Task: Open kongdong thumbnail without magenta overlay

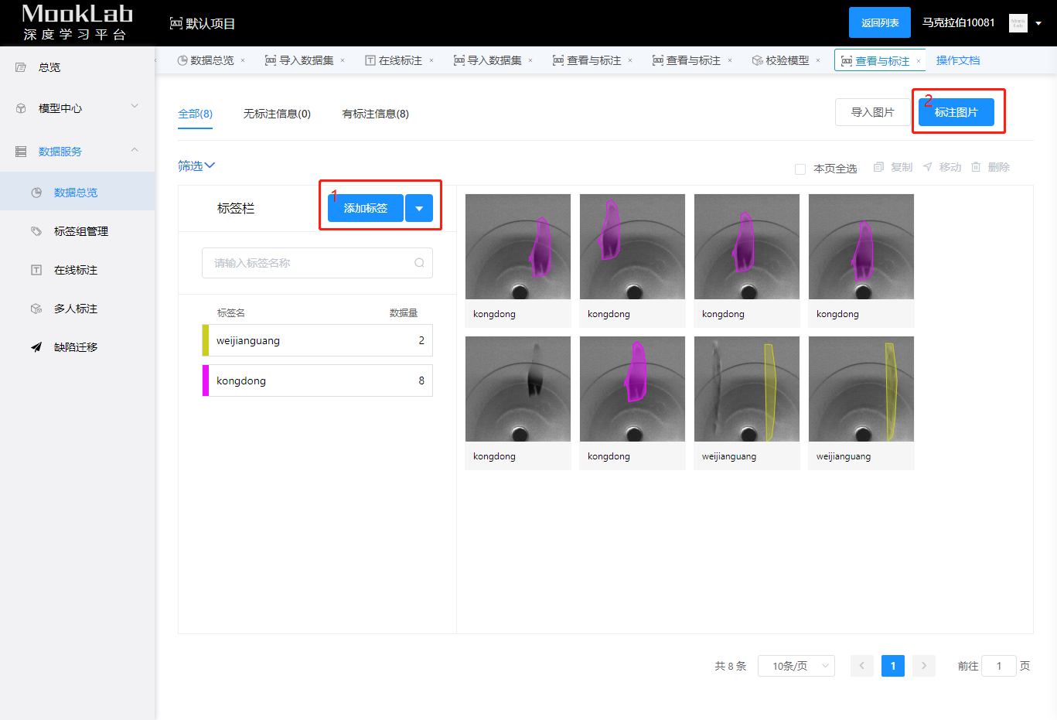Action: (518, 389)
